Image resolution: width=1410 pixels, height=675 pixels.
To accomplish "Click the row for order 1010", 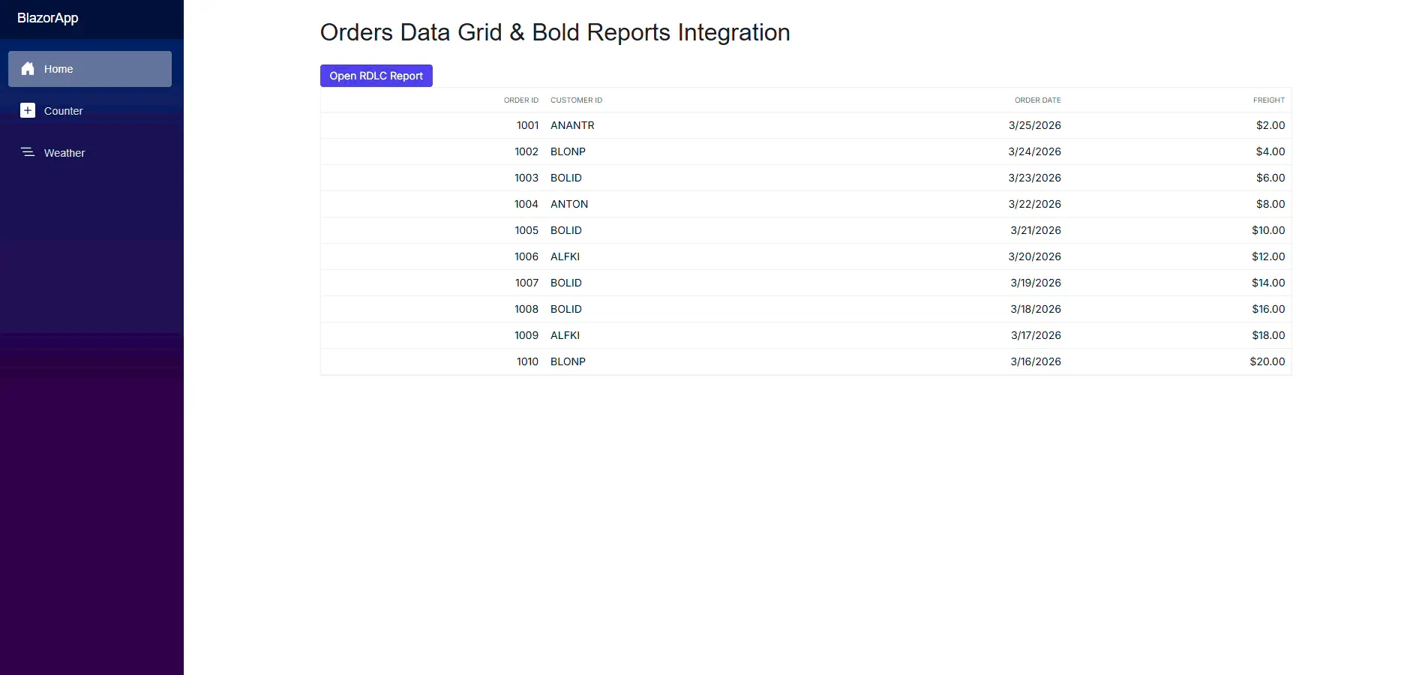I will (805, 361).
